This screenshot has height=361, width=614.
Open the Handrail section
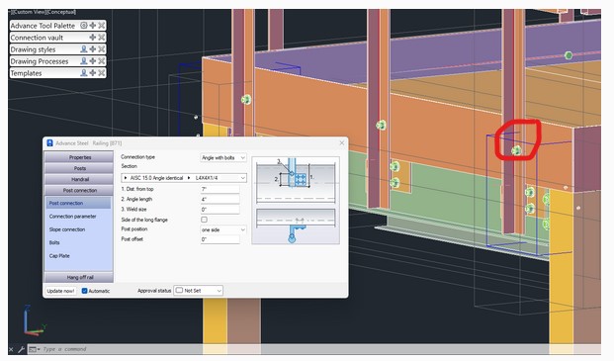(x=79, y=179)
